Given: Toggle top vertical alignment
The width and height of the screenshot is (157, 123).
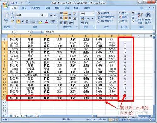Looking at the screenshot, I should tap(61, 14).
